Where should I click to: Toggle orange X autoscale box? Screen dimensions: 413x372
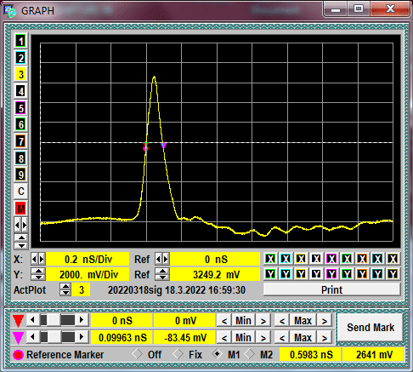tap(362, 259)
